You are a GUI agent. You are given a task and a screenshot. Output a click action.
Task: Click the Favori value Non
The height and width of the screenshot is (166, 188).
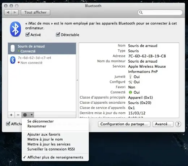132,87
